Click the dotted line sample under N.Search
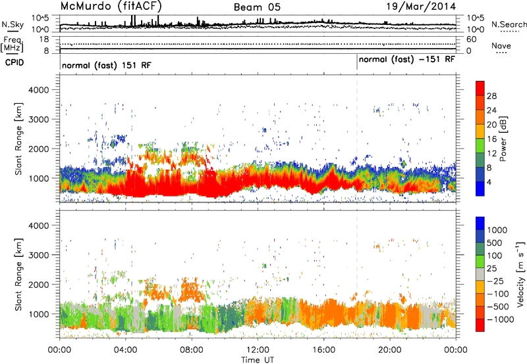The height and width of the screenshot is (364, 527). coord(510,31)
